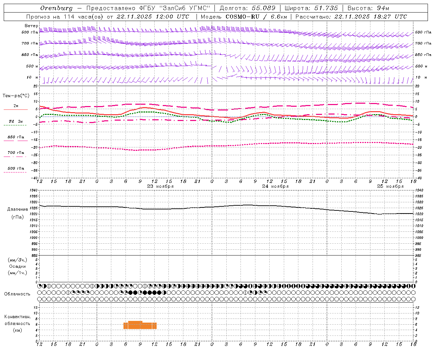Click the 'Высота: 94м' header field
The image size is (433, 347).
click(368, 8)
